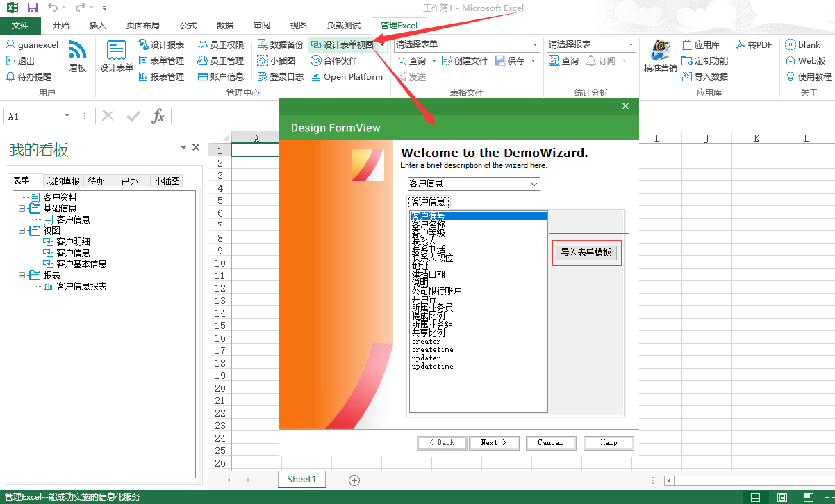Open 设计报表 in ribbon

point(160,44)
